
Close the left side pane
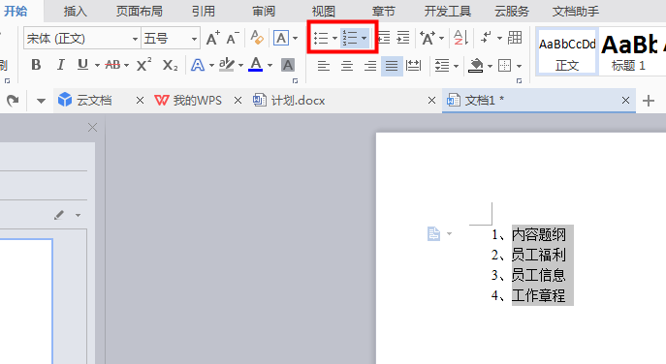[92, 127]
